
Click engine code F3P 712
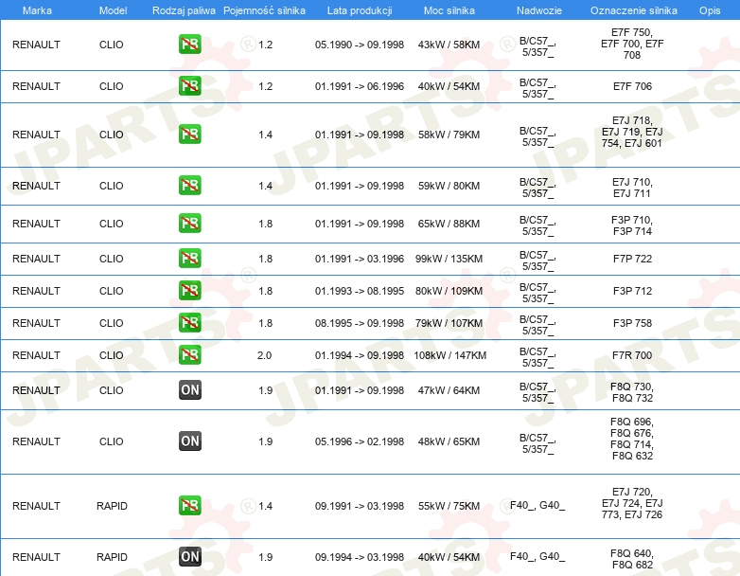tap(632, 291)
